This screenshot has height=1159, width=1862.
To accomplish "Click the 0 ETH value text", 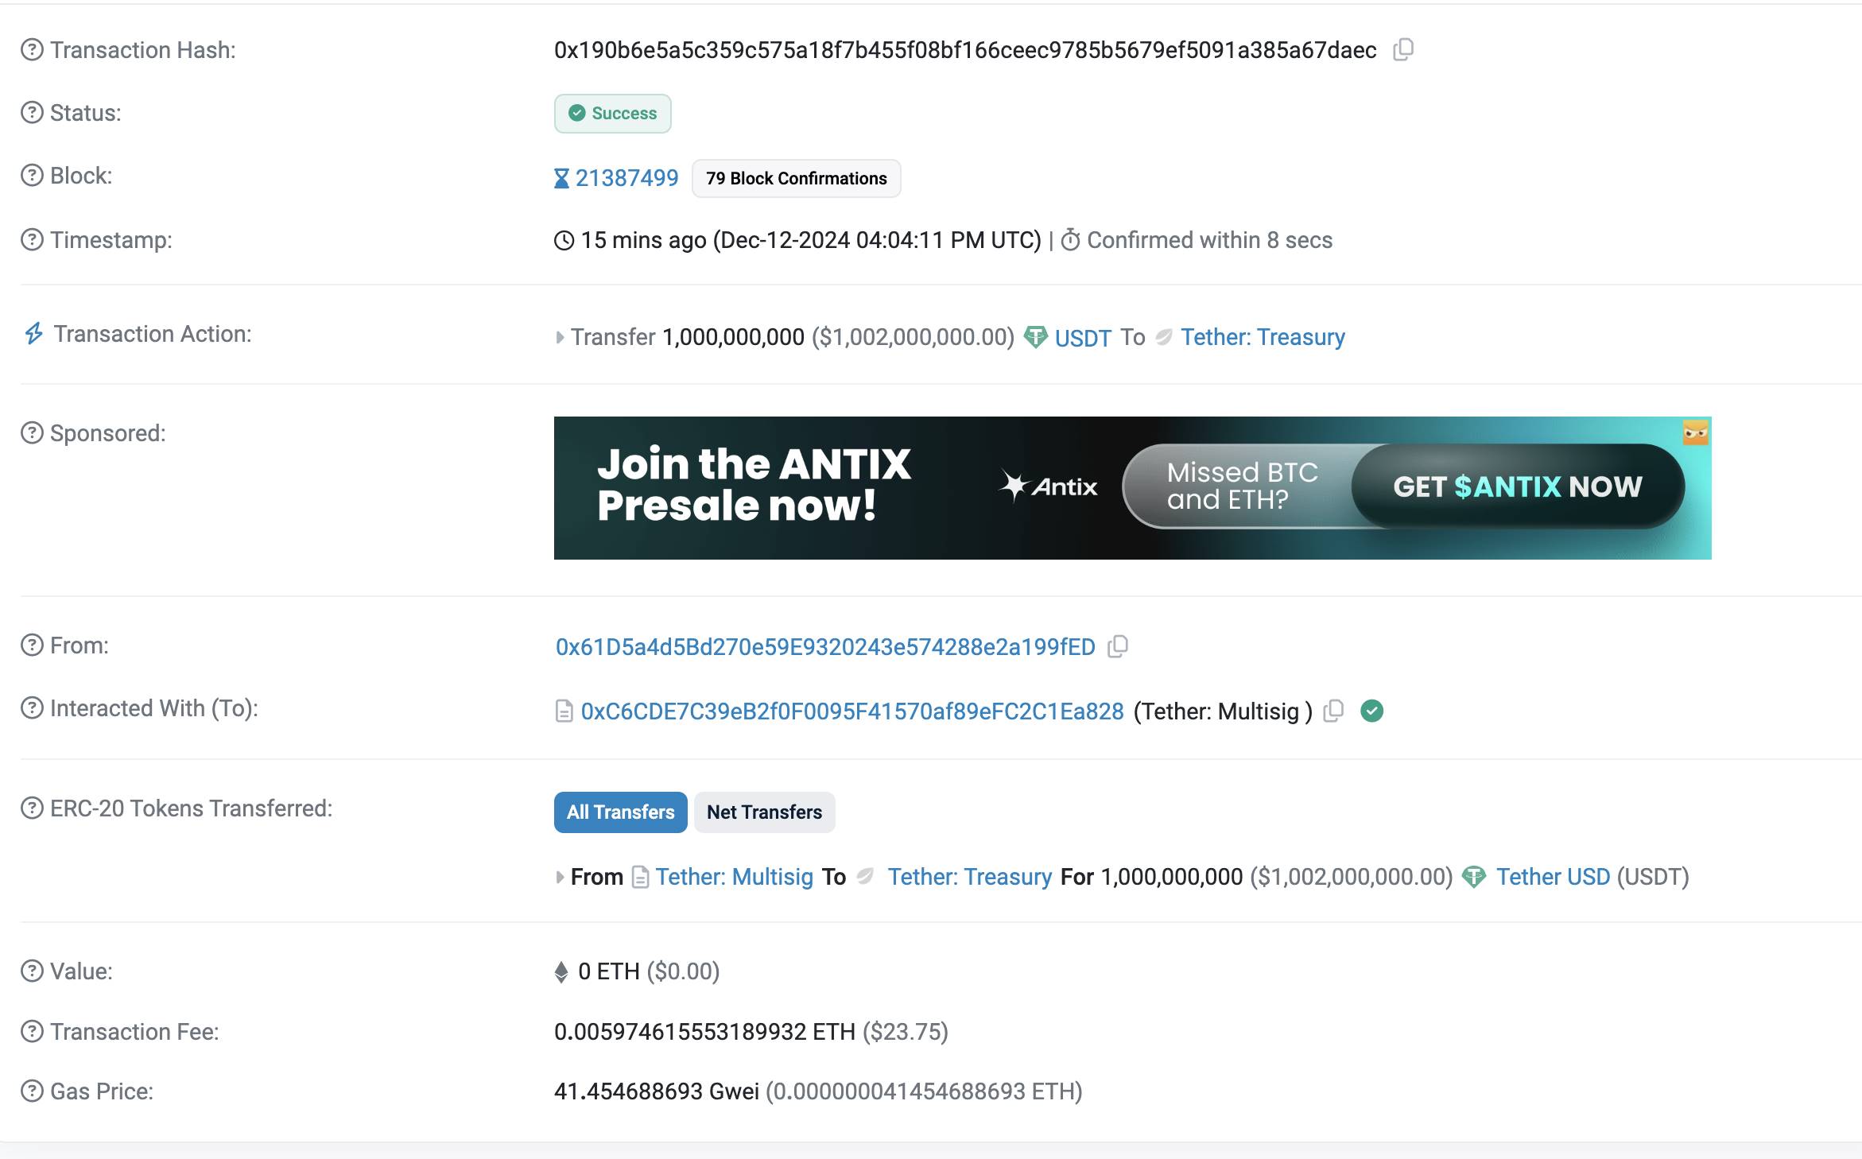I will tap(609, 971).
